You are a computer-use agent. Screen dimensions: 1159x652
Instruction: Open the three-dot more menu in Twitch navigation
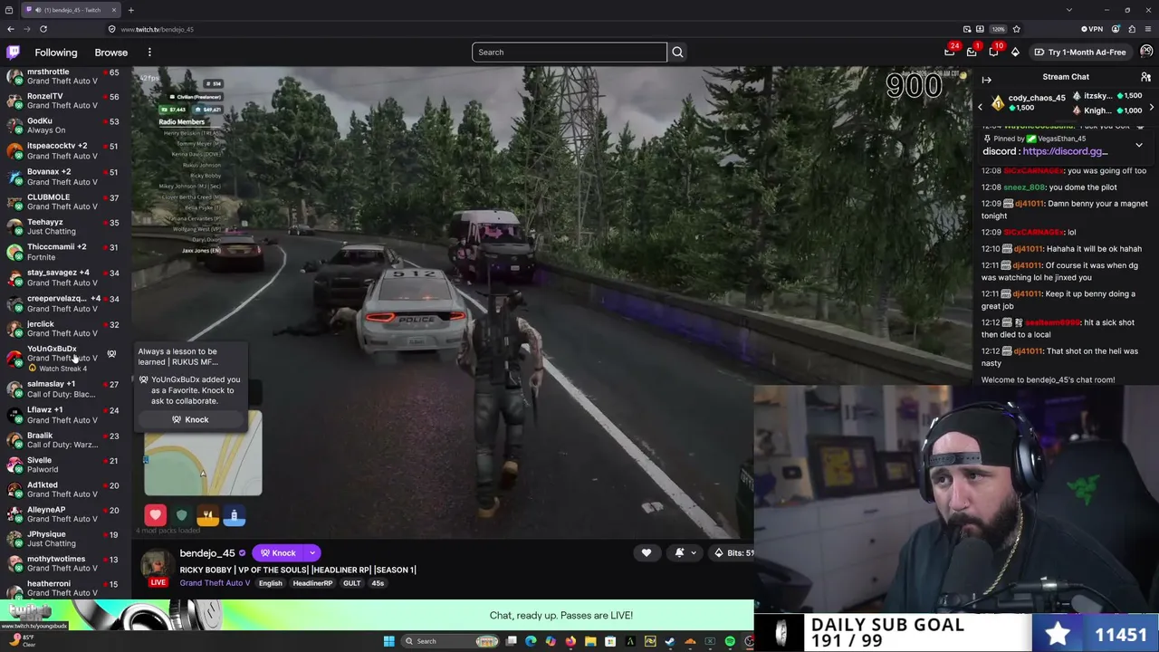tap(149, 53)
